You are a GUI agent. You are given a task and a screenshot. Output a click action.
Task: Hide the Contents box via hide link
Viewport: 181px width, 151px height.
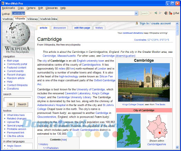64,140
